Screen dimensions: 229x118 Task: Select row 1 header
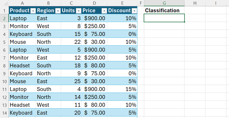click(x=4, y=11)
